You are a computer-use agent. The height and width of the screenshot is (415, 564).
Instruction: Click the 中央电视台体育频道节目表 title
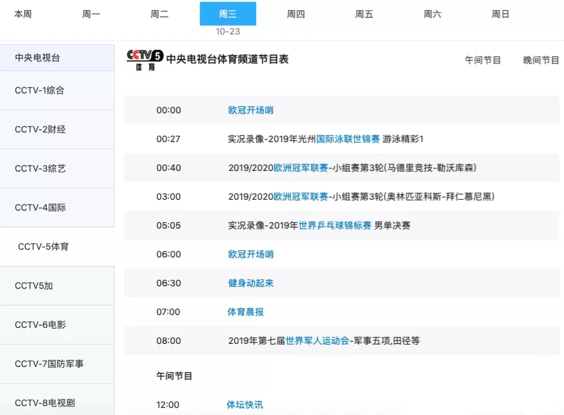pos(227,60)
